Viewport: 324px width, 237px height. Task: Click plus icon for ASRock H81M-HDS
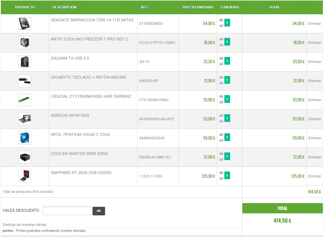pos(221,115)
